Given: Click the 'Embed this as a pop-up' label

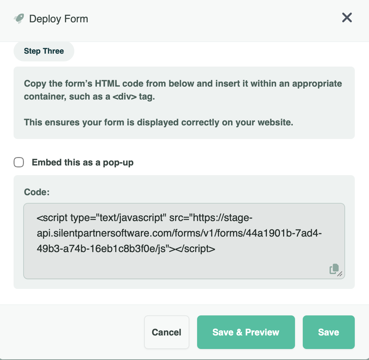Looking at the screenshot, I should [82, 162].
